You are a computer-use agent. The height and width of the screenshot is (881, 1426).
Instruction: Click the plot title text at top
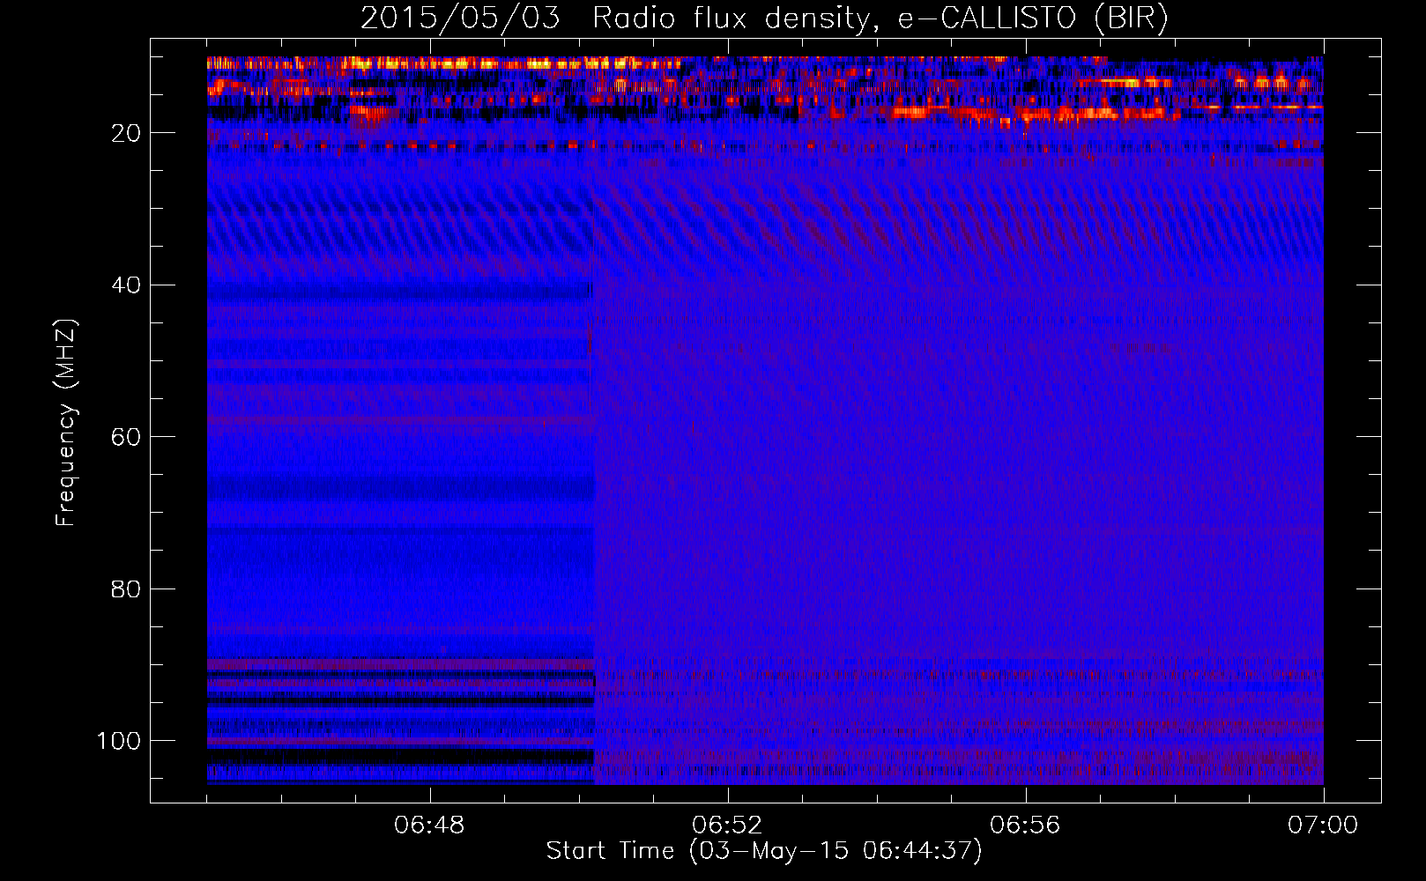tap(763, 19)
